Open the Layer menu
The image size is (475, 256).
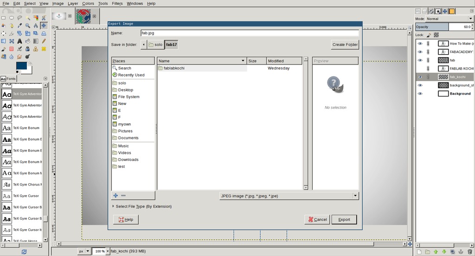click(73, 3)
